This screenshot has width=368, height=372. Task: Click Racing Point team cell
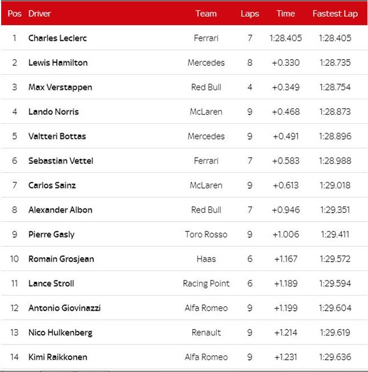pos(206,284)
